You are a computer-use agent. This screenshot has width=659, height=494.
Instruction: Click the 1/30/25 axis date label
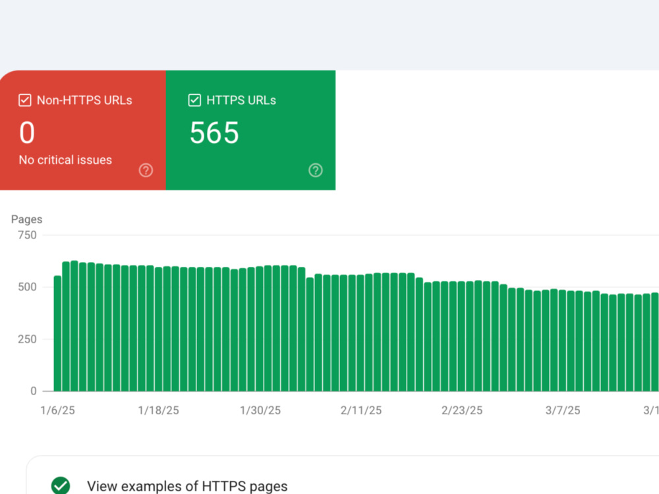click(x=260, y=410)
